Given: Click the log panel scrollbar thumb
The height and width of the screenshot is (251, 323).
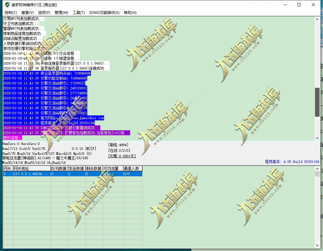Looking at the screenshot, I should 317,102.
